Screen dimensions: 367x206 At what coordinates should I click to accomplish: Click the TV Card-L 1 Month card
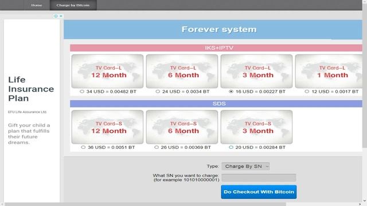329,71
